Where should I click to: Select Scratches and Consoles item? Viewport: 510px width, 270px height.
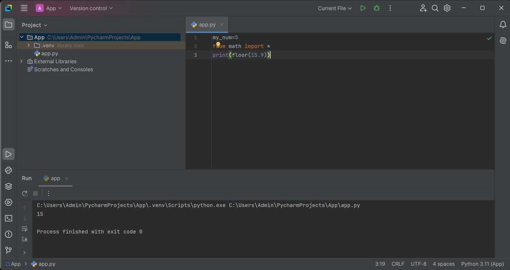coord(60,69)
